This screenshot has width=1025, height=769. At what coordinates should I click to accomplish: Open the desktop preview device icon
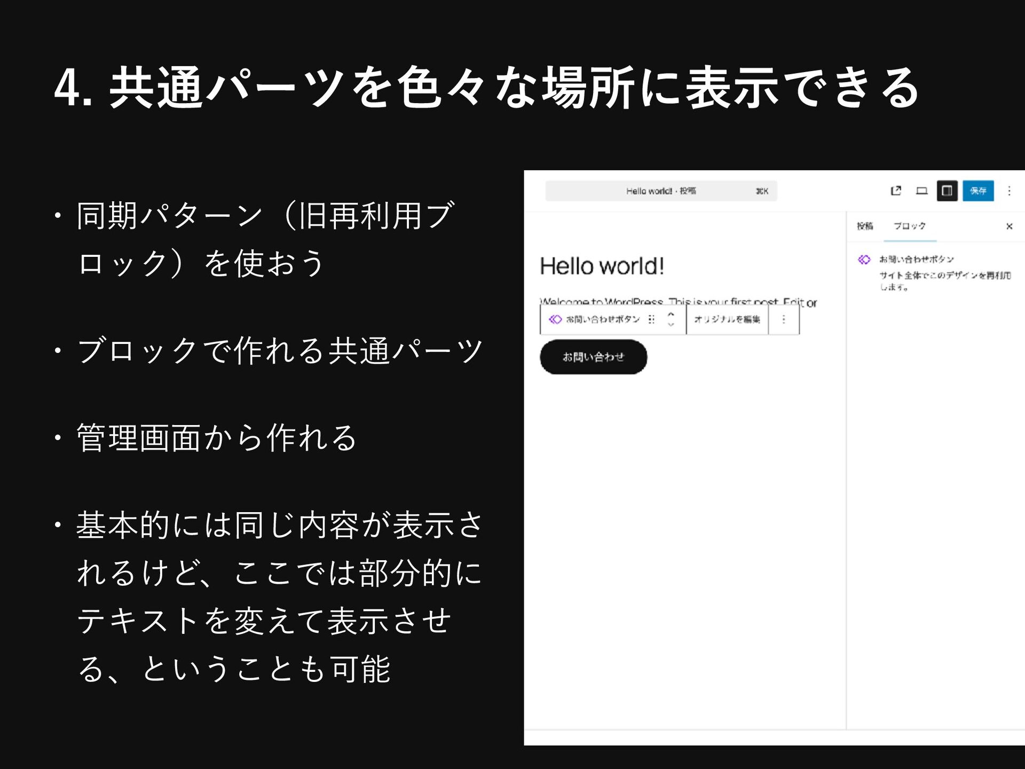(921, 191)
